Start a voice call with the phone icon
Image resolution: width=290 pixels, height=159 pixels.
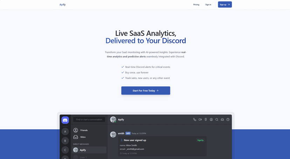pos(195,120)
